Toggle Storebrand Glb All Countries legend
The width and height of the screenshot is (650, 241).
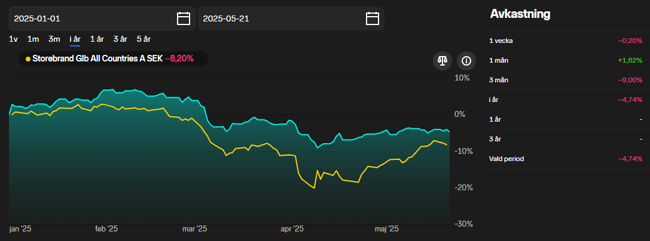pos(97,58)
